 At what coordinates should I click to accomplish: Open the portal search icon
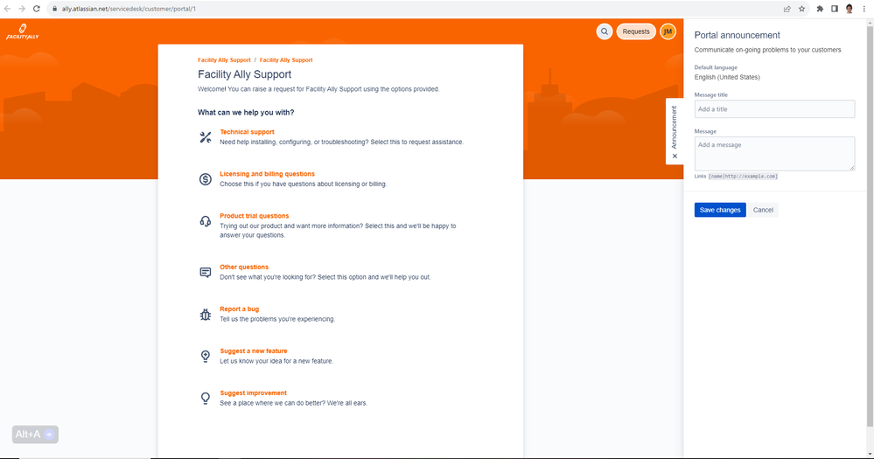pyautogui.click(x=605, y=31)
